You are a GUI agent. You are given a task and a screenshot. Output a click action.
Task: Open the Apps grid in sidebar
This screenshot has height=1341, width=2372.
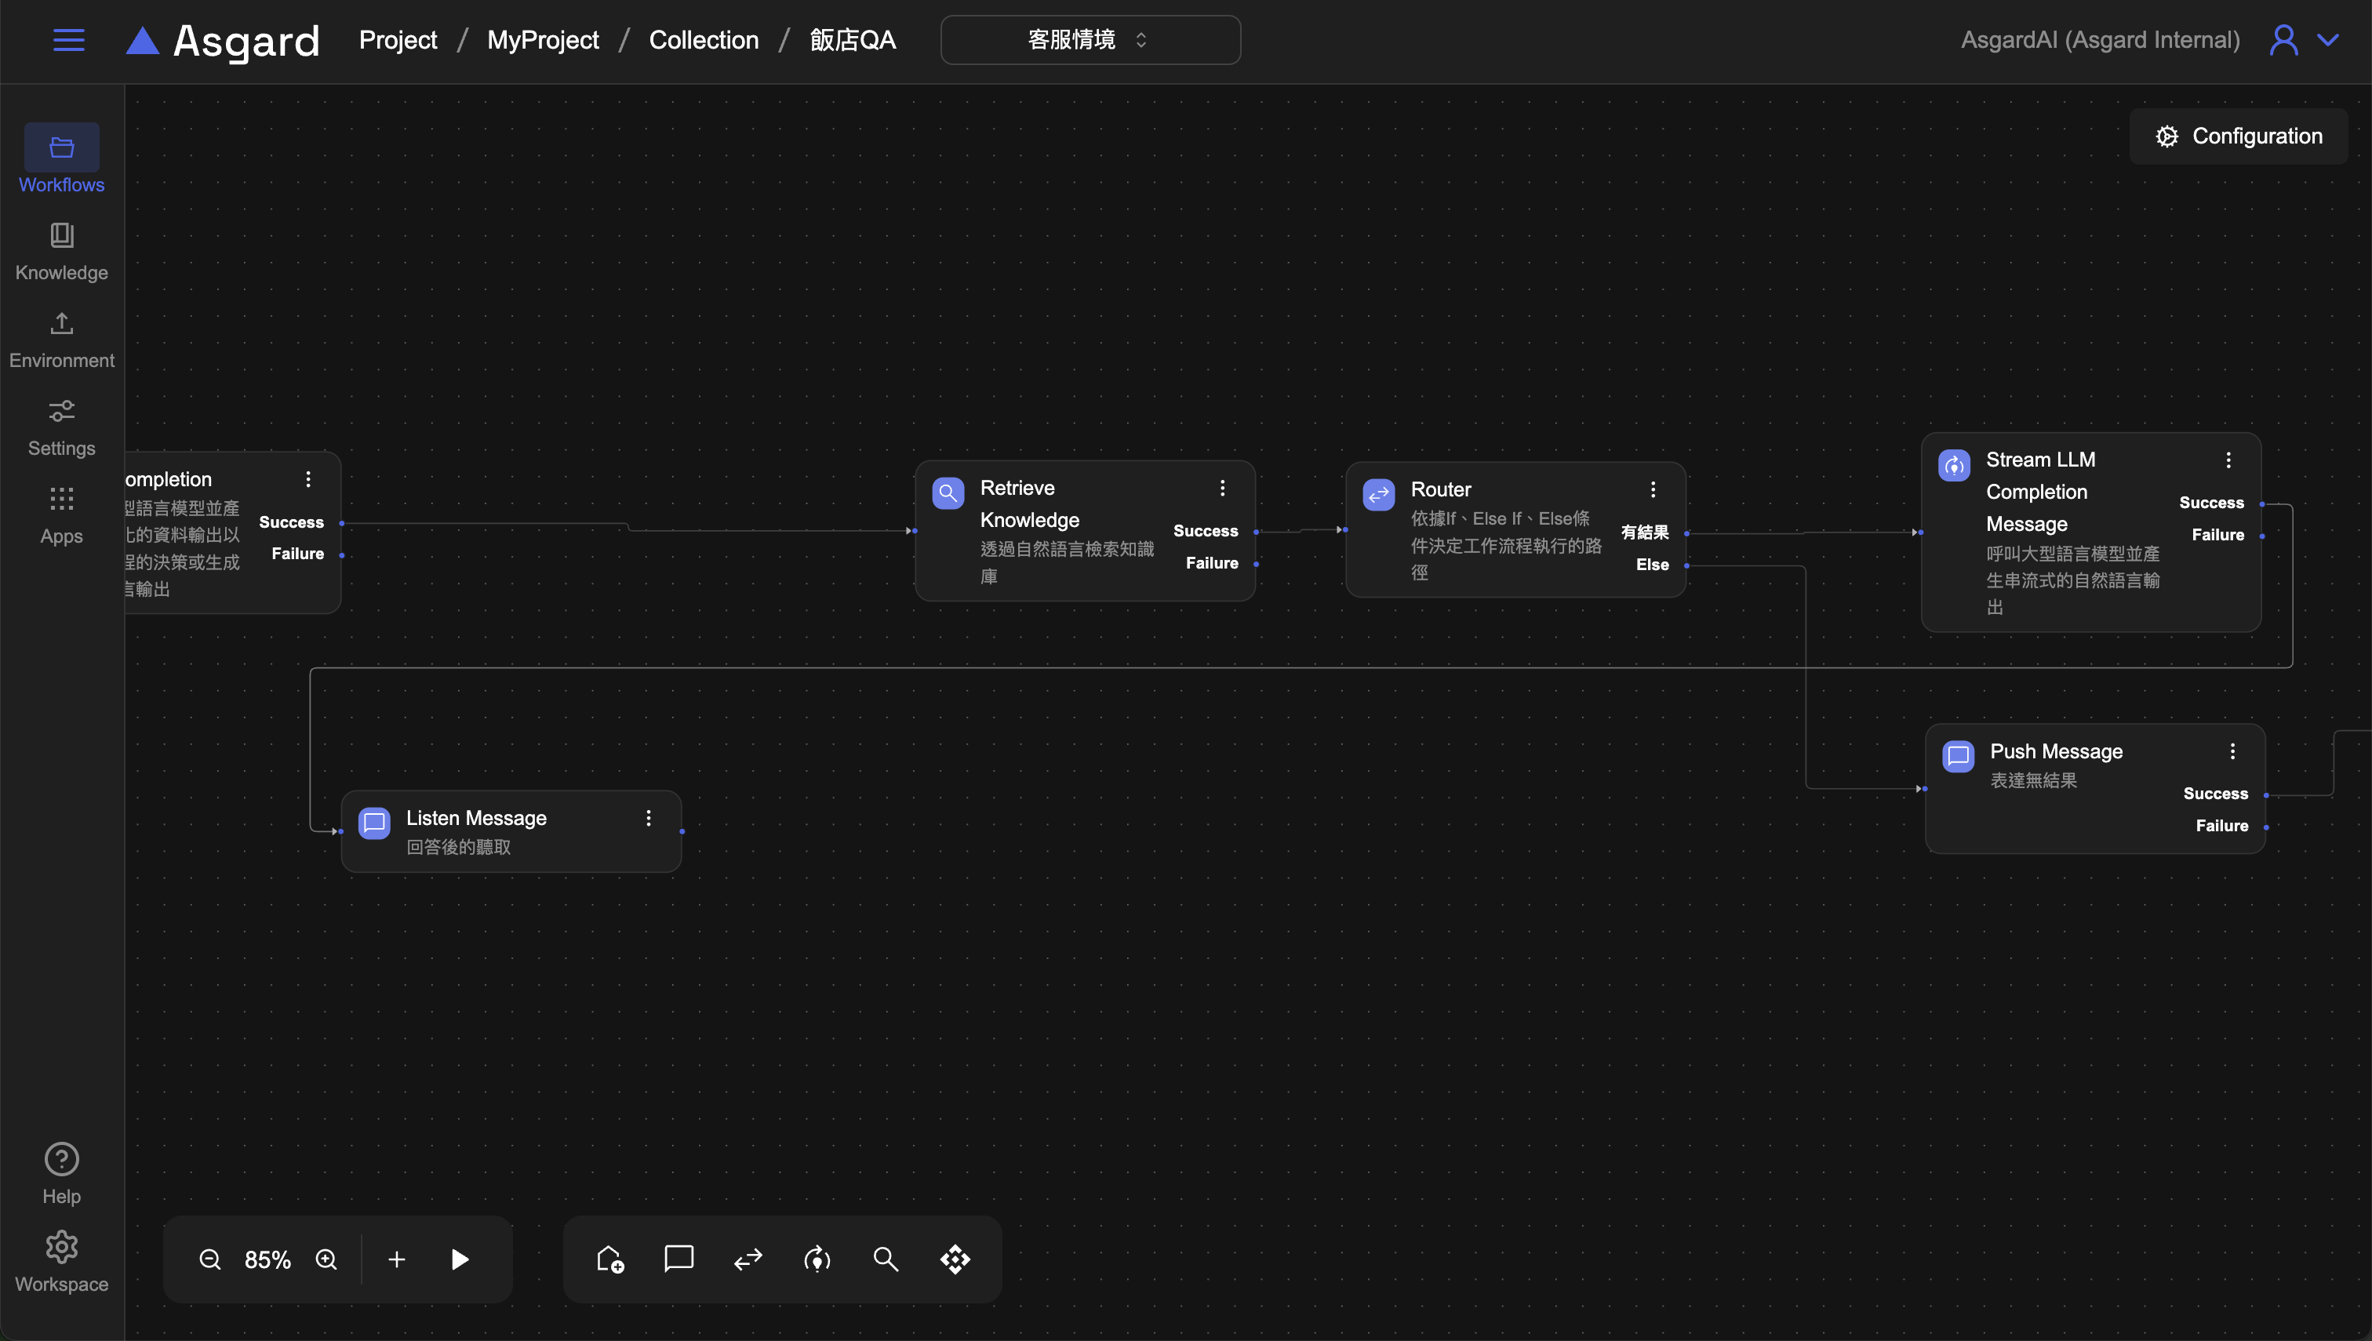pyautogui.click(x=62, y=515)
